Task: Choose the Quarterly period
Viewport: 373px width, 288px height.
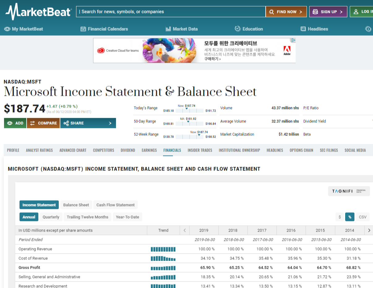Action: 51,217
